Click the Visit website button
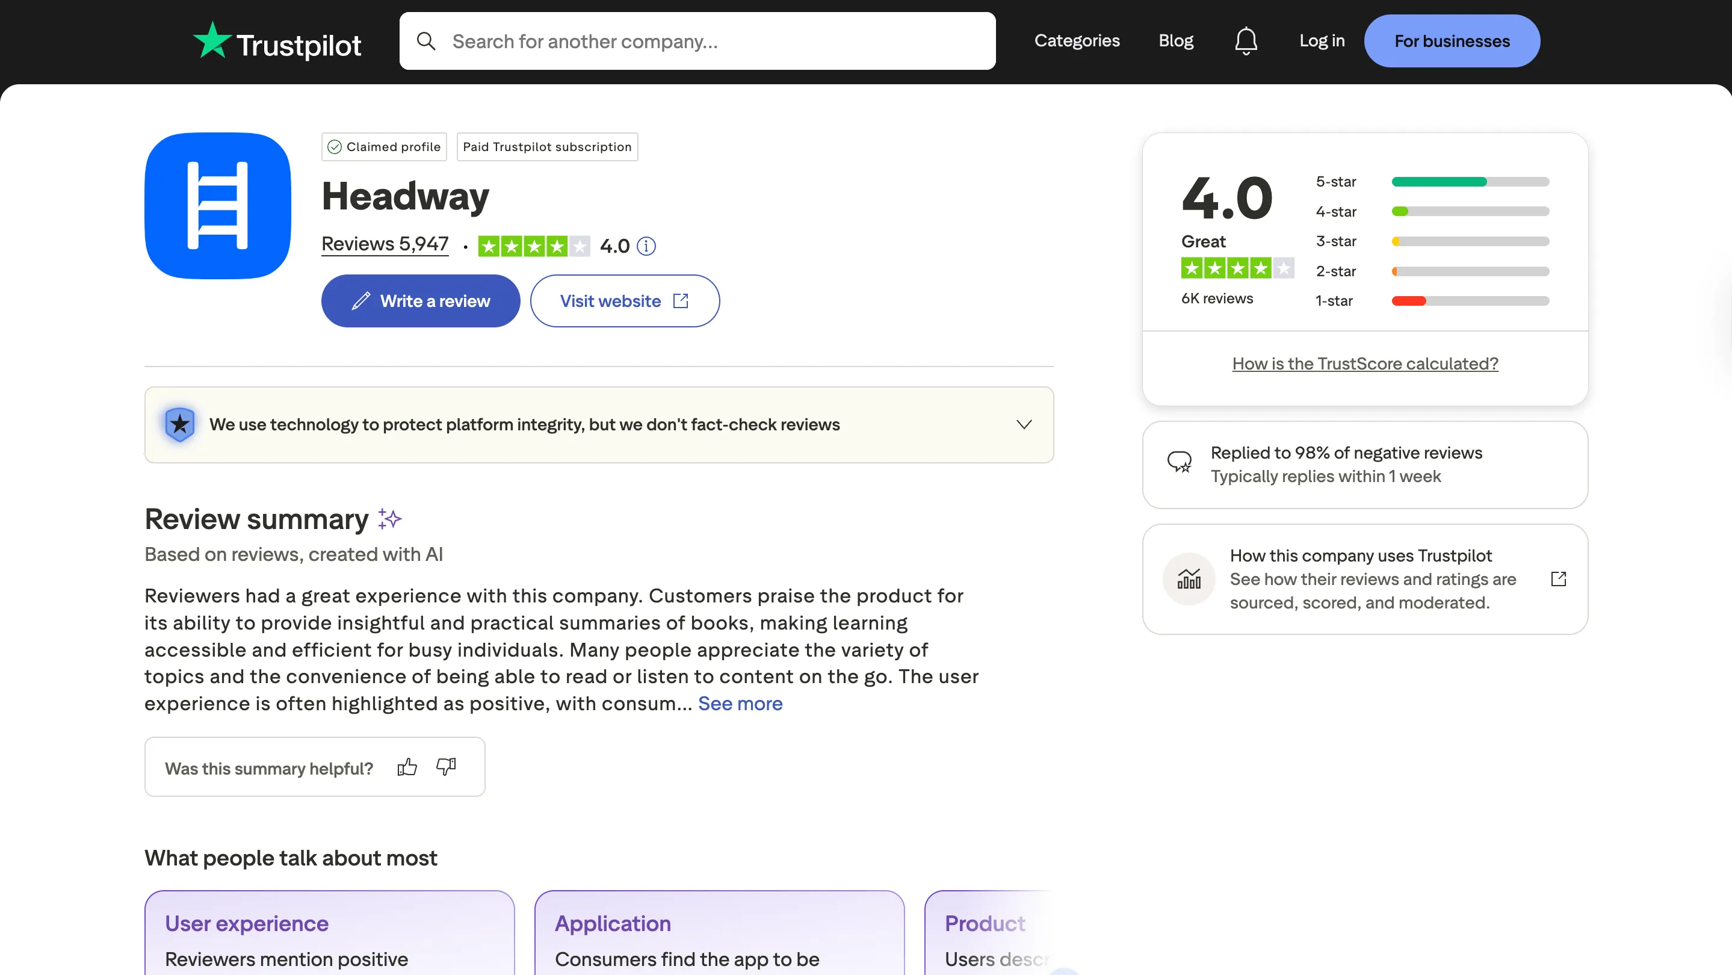This screenshot has width=1732, height=975. tap(625, 300)
